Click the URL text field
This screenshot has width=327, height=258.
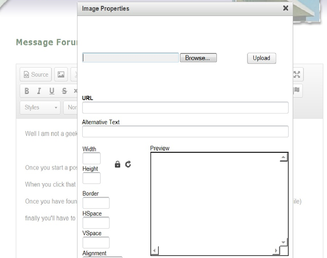[186, 108]
